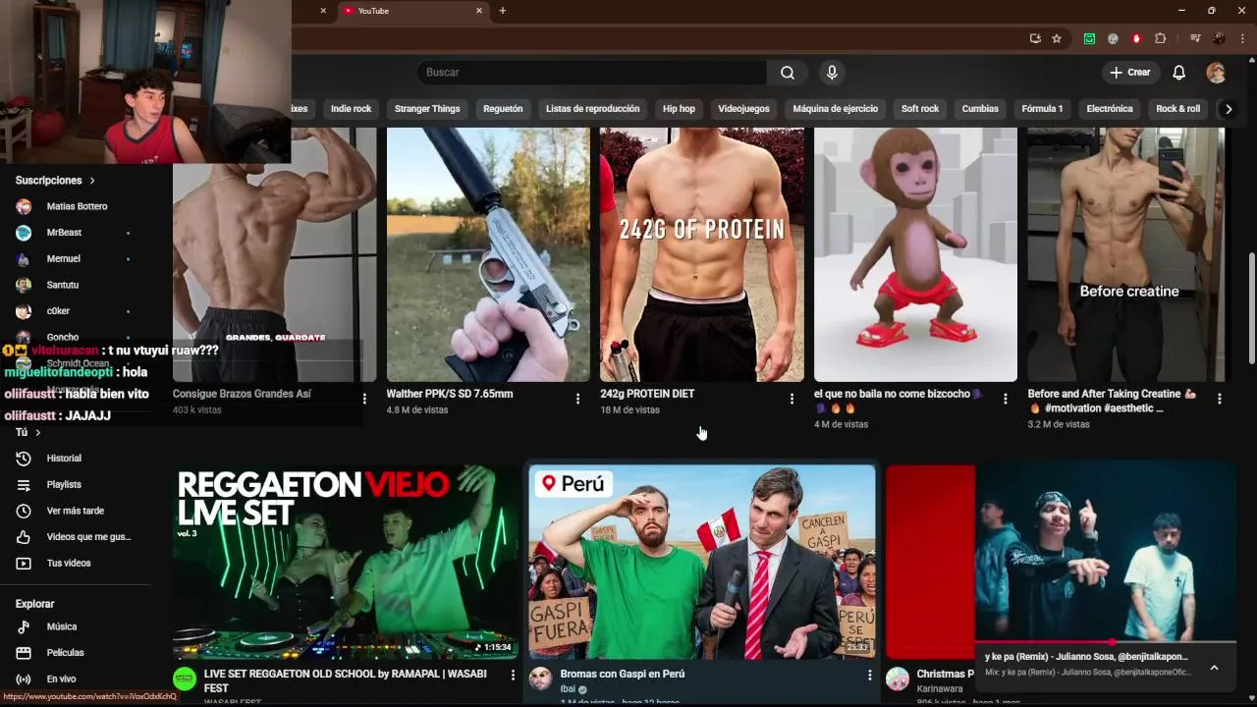Type in the Buscar search field
This screenshot has height=707, width=1257.
tap(591, 73)
